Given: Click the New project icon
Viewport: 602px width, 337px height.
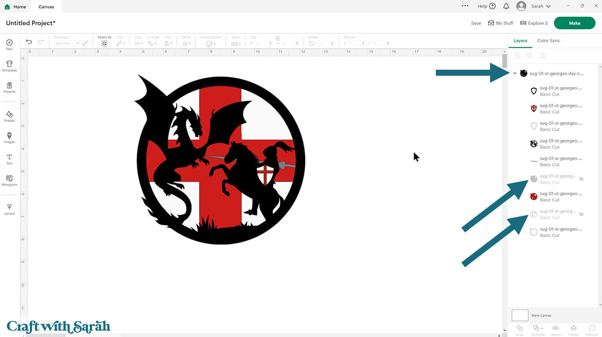Looking at the screenshot, I should tap(9, 42).
